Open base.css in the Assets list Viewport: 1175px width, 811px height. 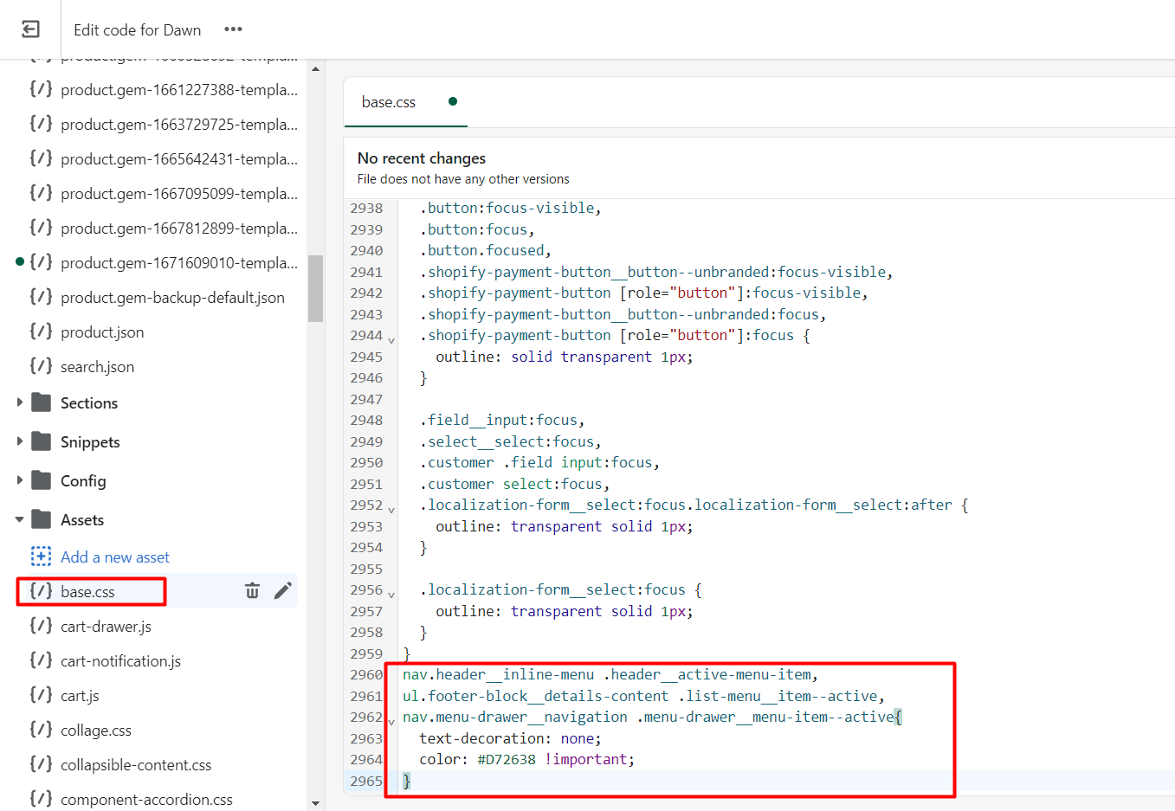(87, 591)
